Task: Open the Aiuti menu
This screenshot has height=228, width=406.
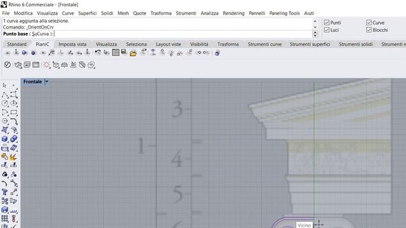Action: coord(309,13)
